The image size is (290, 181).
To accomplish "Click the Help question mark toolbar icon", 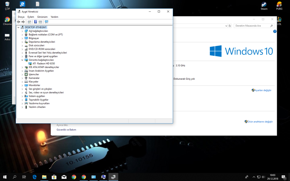I will [x=35, y=22].
